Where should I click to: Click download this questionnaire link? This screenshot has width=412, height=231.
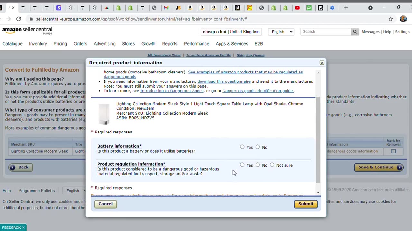[224, 81]
